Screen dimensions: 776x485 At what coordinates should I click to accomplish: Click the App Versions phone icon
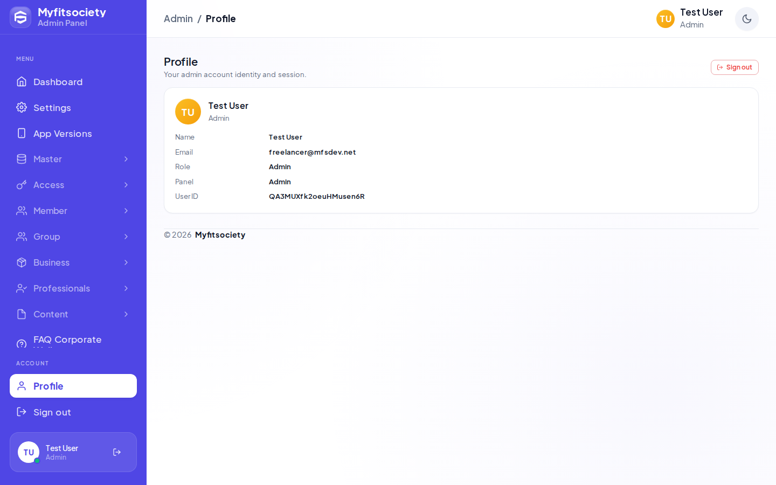pyautogui.click(x=22, y=133)
